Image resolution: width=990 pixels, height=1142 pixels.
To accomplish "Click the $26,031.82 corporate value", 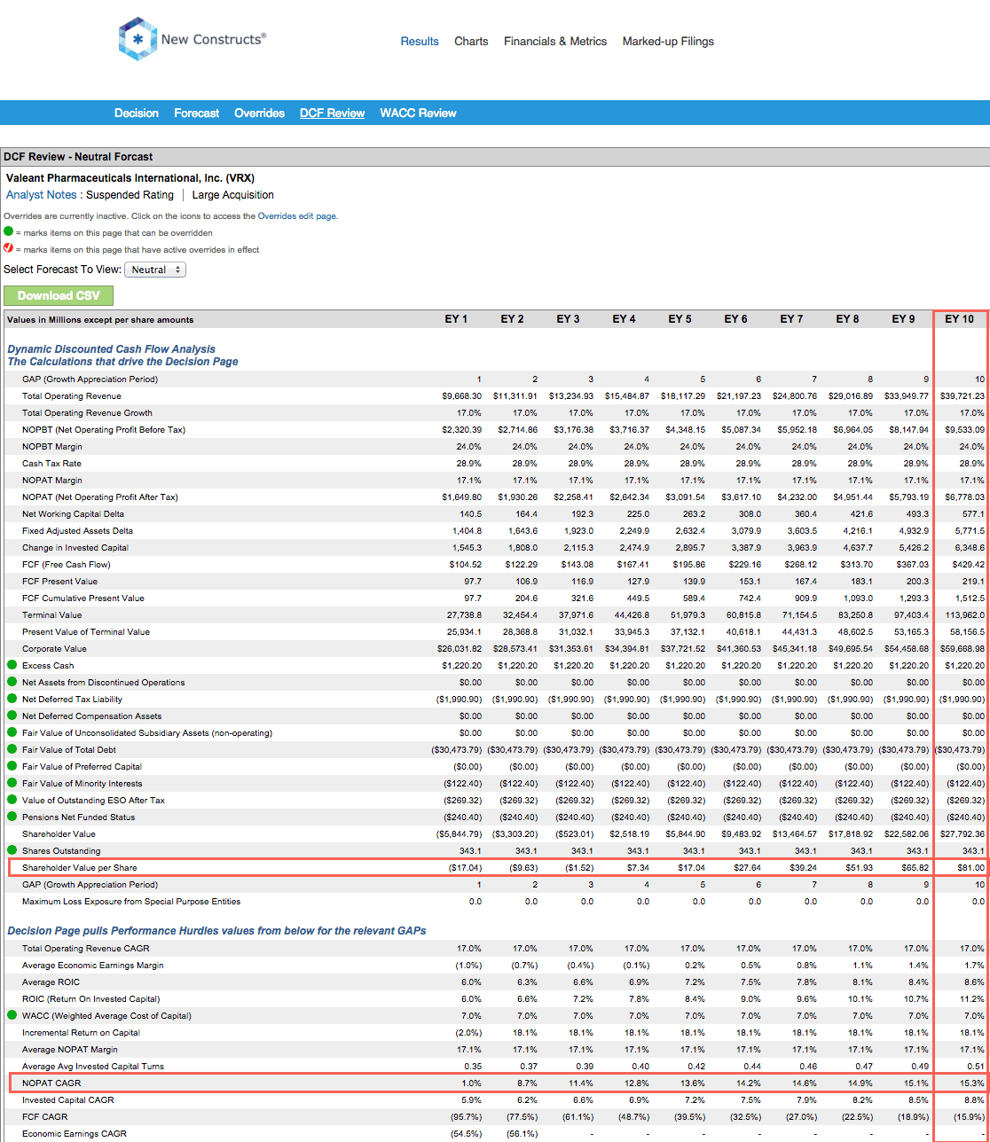I will pyautogui.click(x=459, y=648).
